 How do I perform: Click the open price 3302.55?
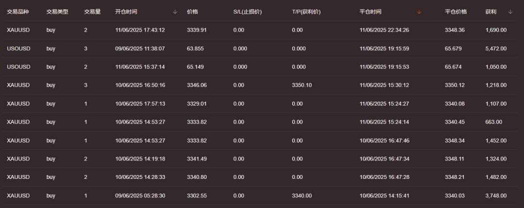coord(196,196)
